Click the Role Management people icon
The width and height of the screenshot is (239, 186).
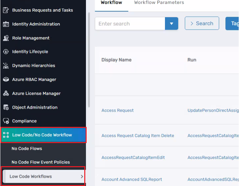pos(6,38)
